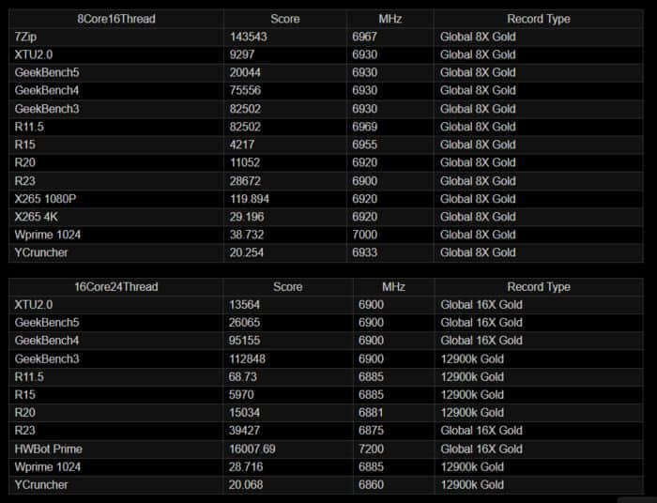Click the 75556 score cell

(x=245, y=90)
